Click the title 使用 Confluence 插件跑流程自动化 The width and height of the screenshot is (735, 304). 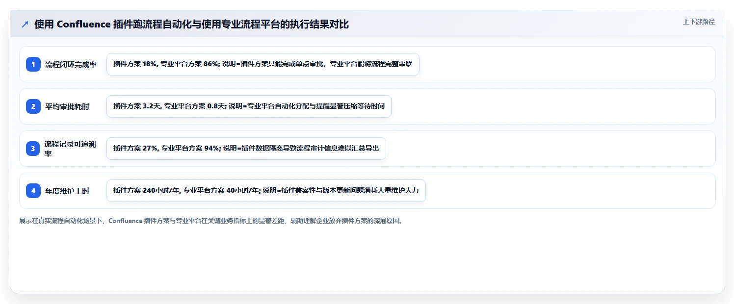[x=191, y=25]
